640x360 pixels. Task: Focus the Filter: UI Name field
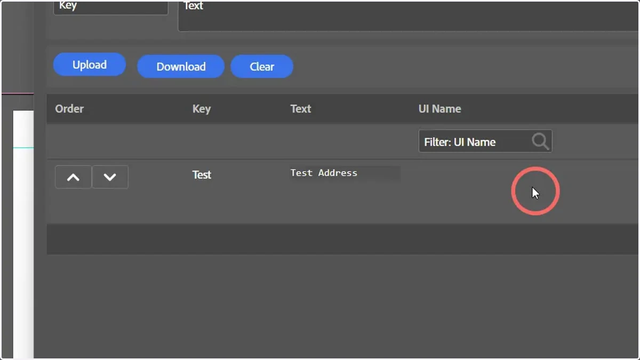tap(485, 141)
